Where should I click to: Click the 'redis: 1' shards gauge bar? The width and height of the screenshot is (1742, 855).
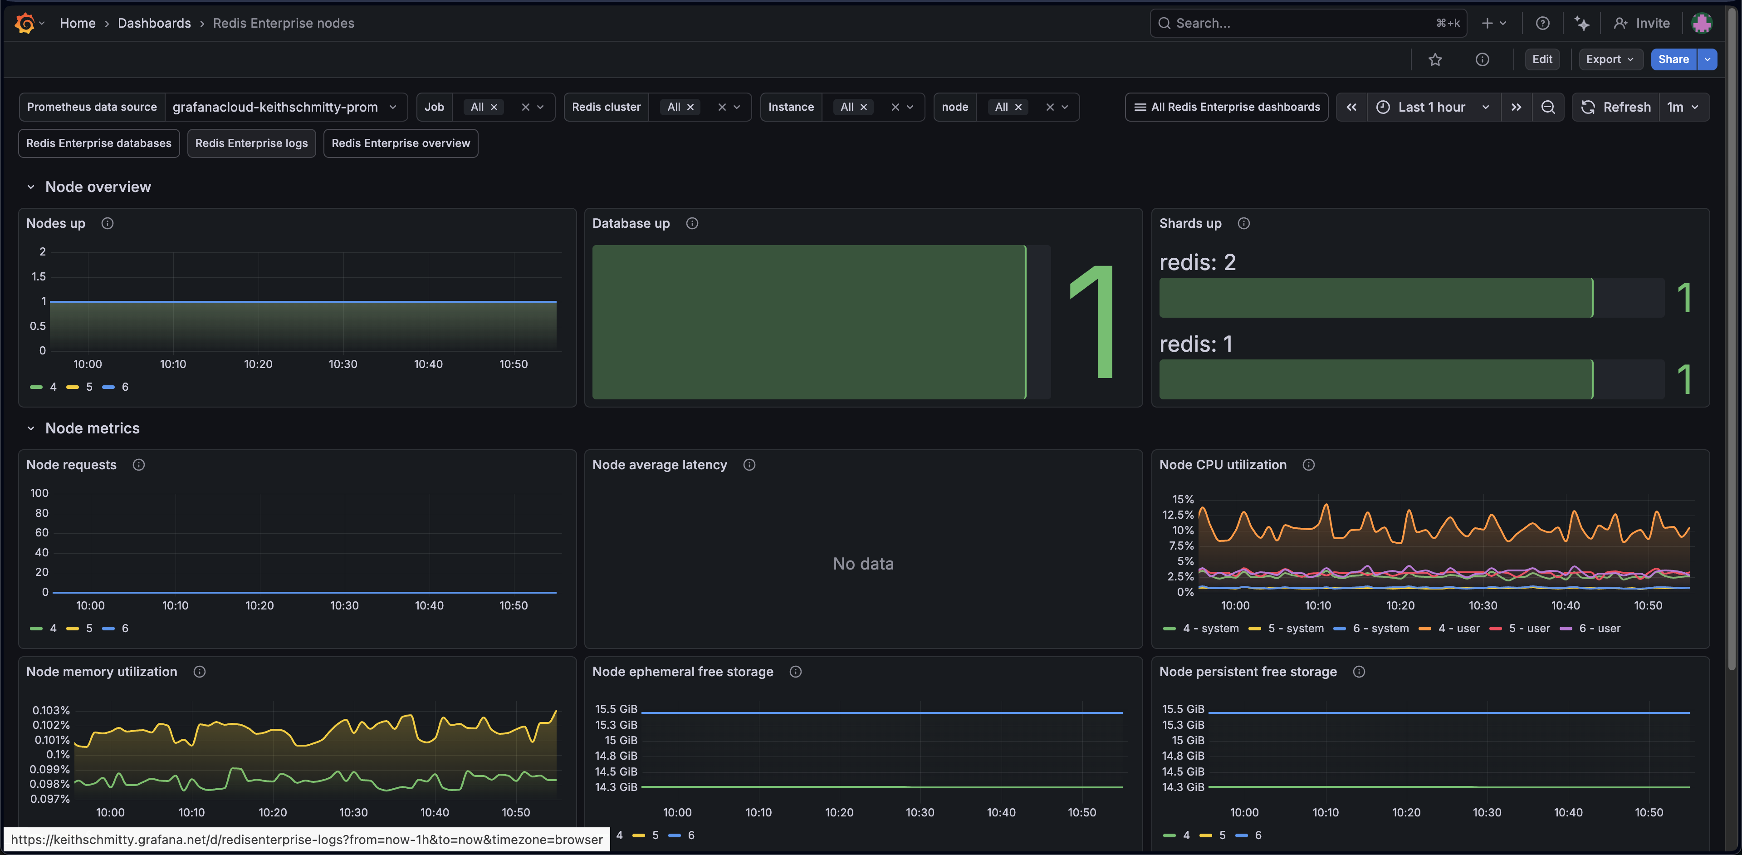(x=1412, y=379)
